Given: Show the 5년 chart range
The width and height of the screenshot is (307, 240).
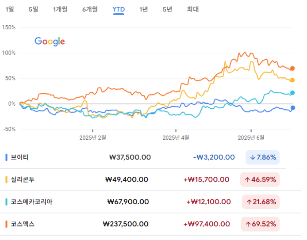Looking at the screenshot, I should pos(167,9).
